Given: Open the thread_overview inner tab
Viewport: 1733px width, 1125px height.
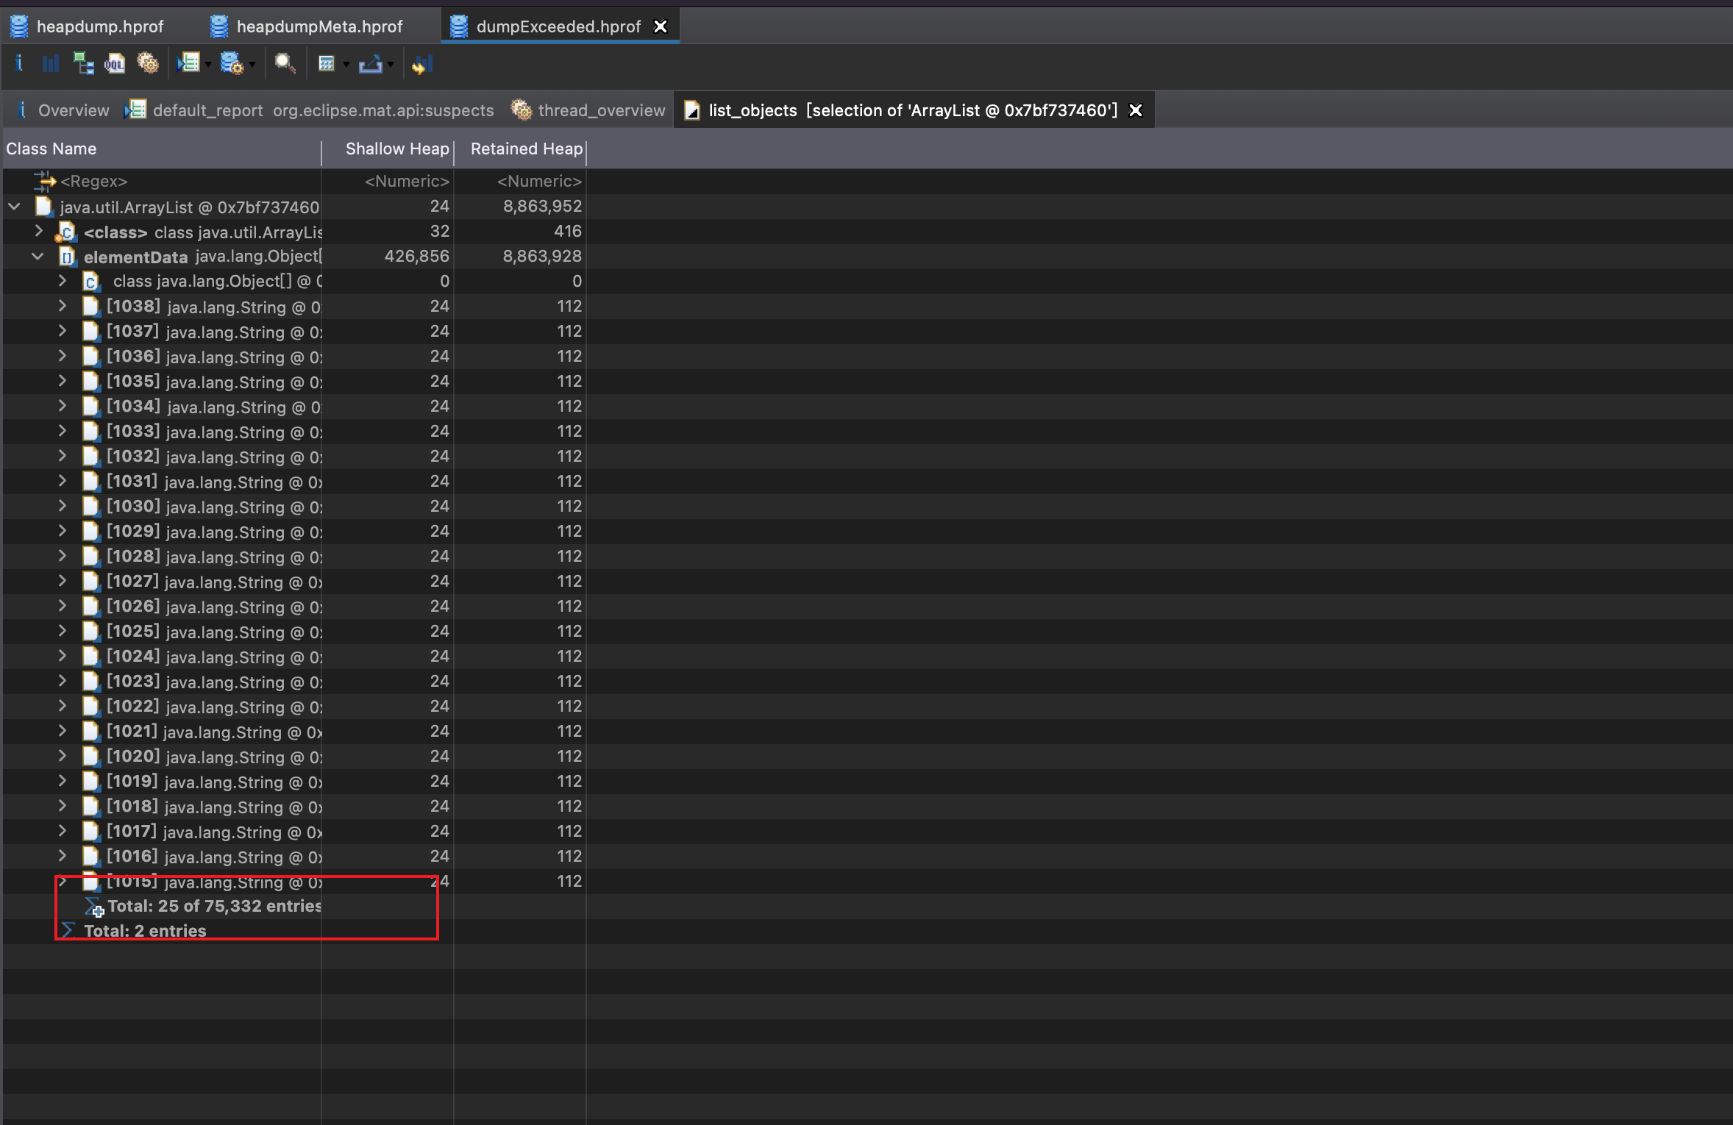Looking at the screenshot, I should pos(588,110).
